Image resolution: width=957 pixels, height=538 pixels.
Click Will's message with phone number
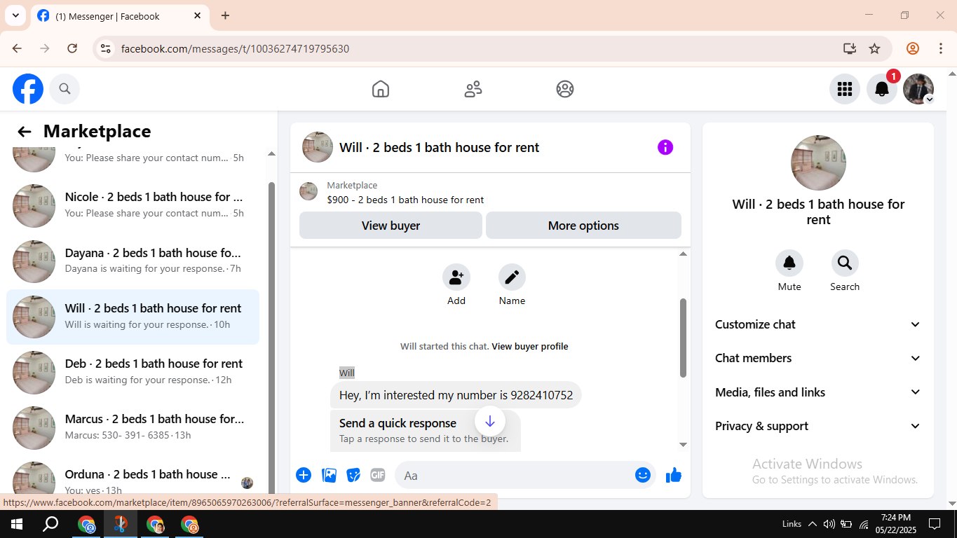(456, 395)
